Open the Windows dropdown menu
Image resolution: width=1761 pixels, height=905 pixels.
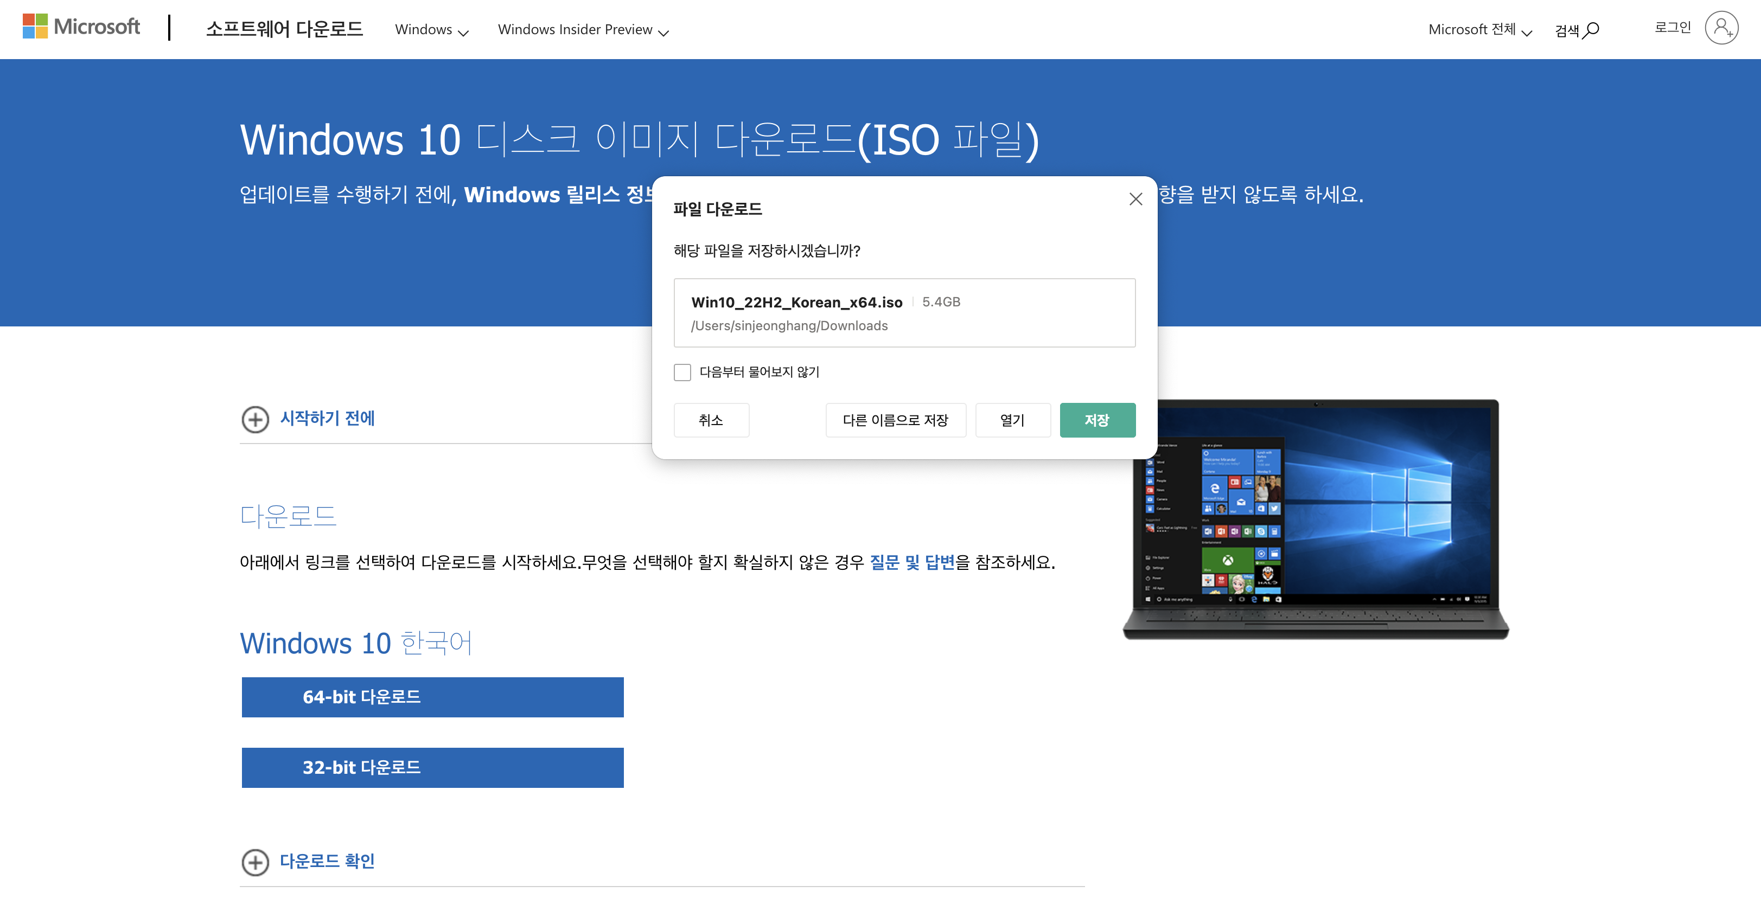point(431,29)
